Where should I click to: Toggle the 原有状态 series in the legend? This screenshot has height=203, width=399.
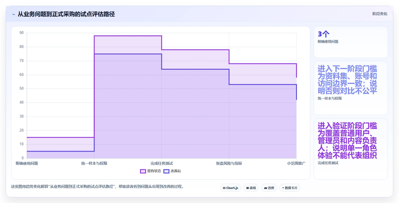pos(151,171)
